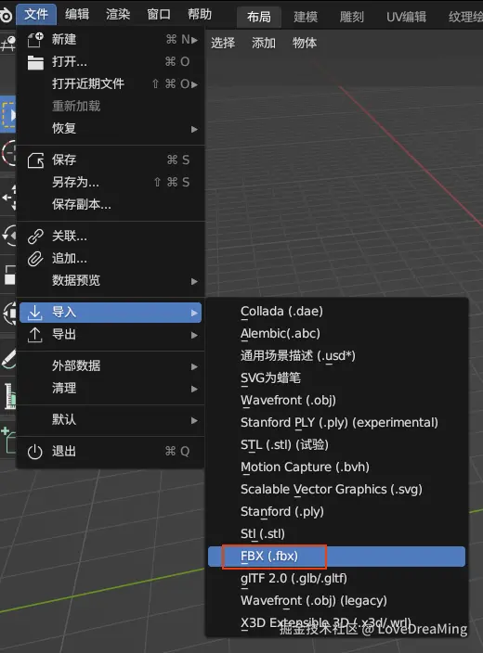The image size is (483, 653).
Task: Import glTF 2.0 (.glb/.gltf) format
Action: tap(336, 579)
